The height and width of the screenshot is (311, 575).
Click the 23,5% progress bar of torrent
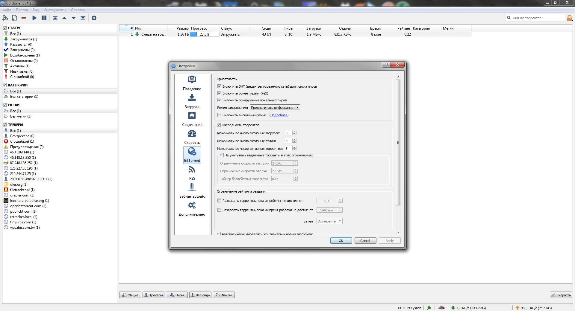[205, 34]
